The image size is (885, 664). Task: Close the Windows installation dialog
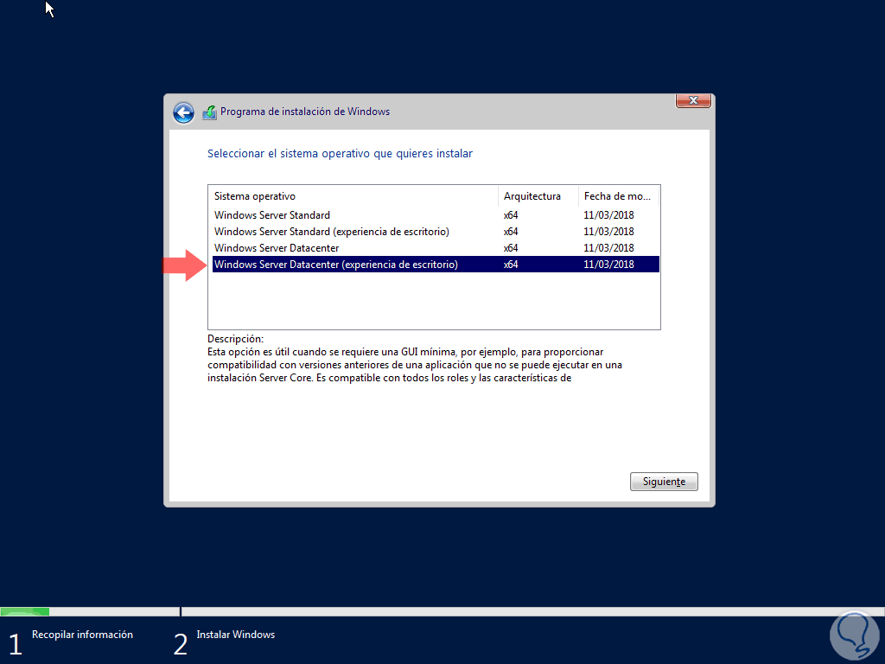693,100
